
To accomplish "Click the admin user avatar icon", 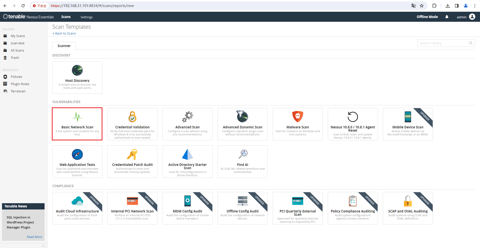I will (x=472, y=17).
